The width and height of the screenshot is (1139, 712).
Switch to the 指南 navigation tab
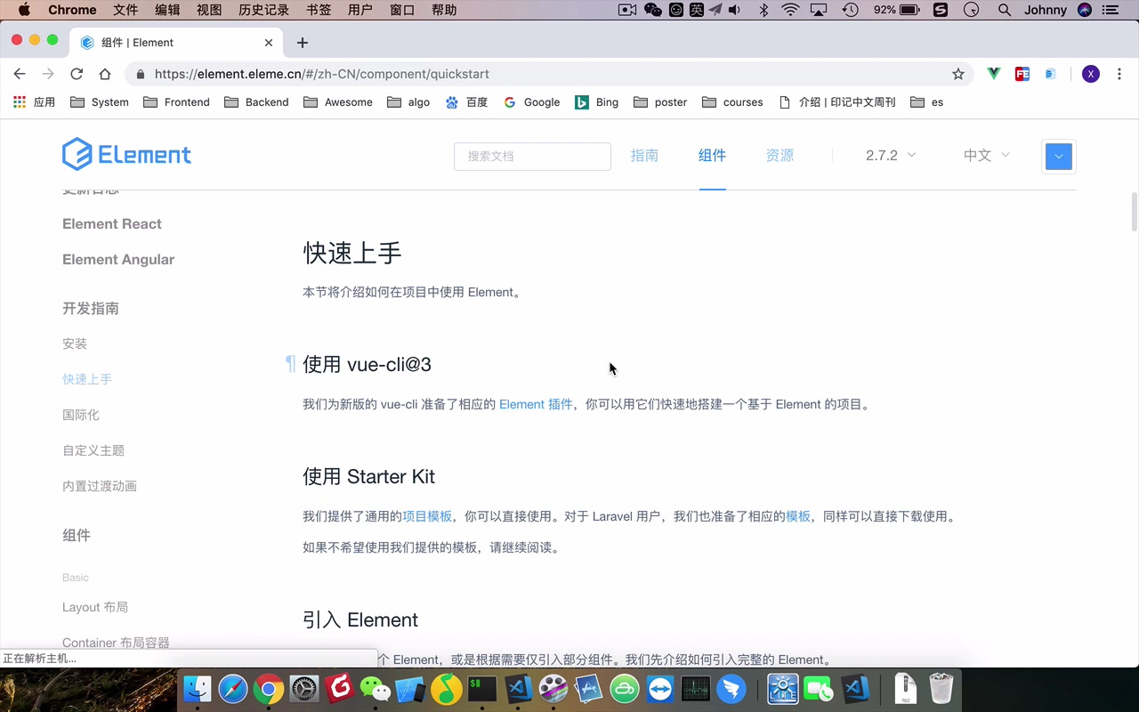point(644,155)
